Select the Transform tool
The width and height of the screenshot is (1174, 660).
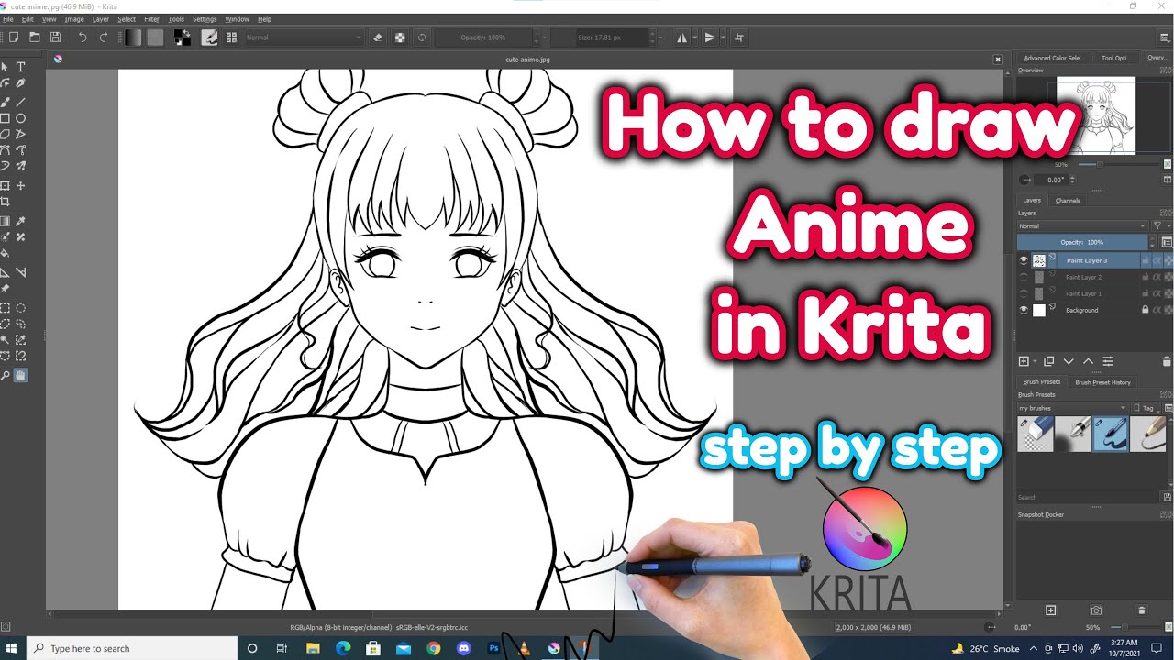click(6, 186)
